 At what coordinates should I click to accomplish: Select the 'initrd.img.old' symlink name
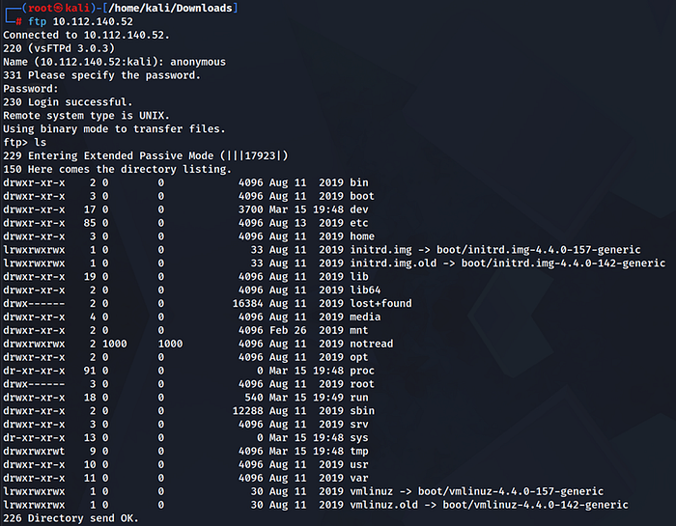393,263
